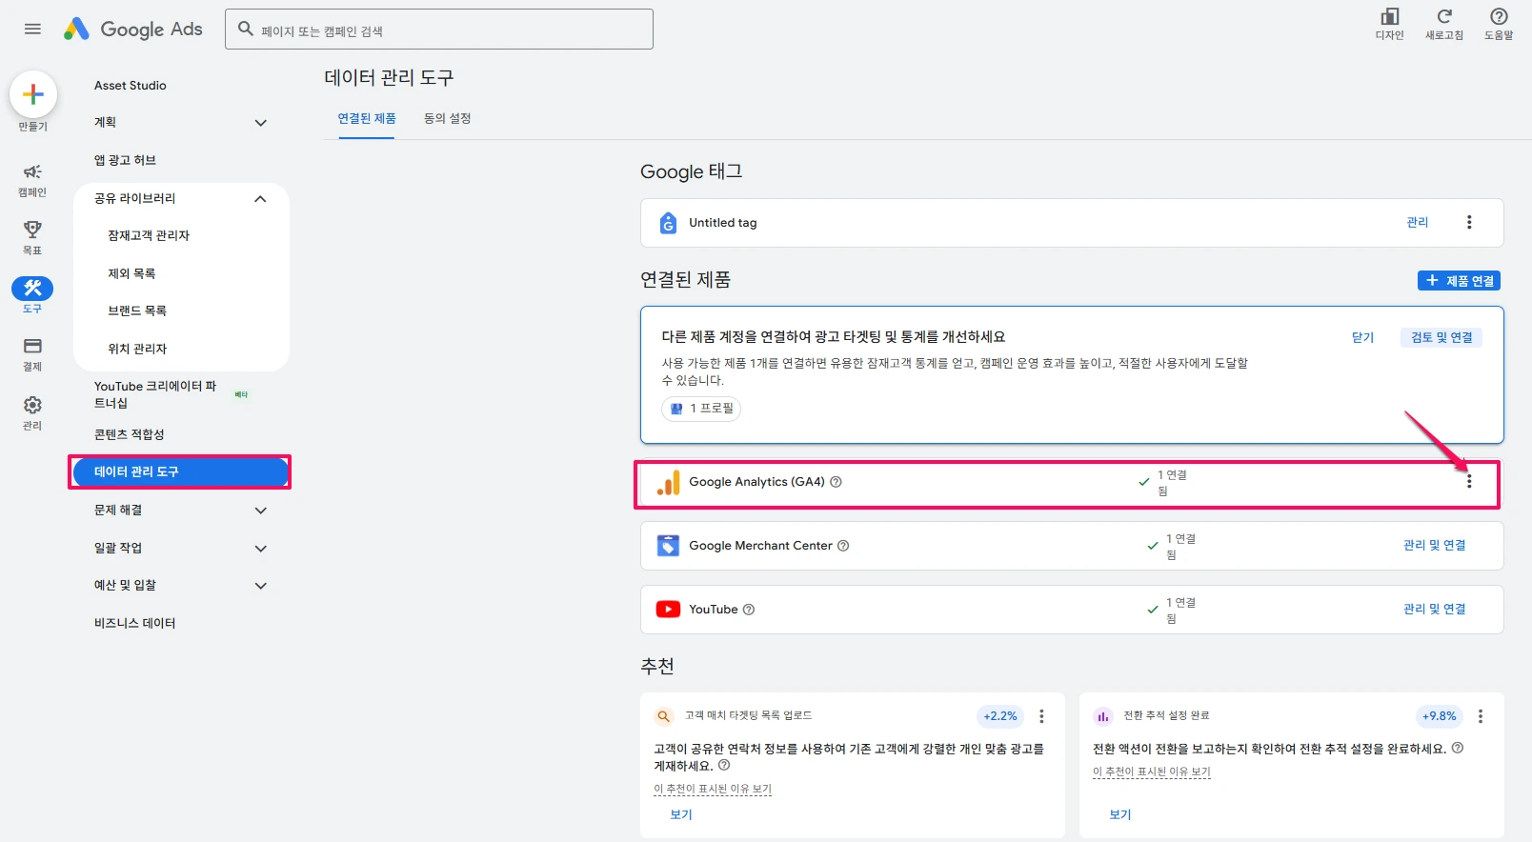
Task: Switch to the 연결된 제품 tab
Action: tap(367, 118)
